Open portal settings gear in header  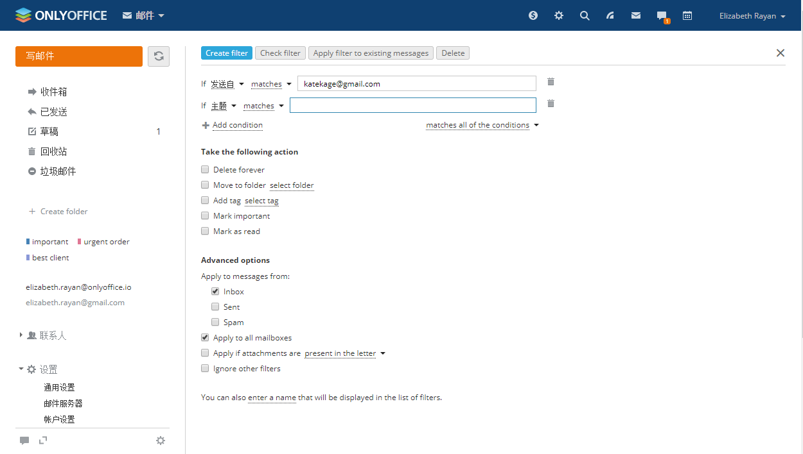click(x=559, y=16)
